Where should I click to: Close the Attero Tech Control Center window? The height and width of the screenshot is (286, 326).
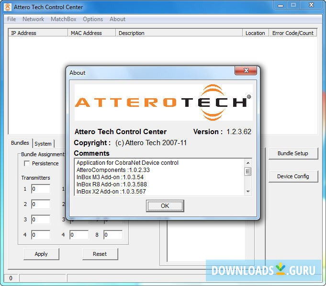[x=311, y=5]
